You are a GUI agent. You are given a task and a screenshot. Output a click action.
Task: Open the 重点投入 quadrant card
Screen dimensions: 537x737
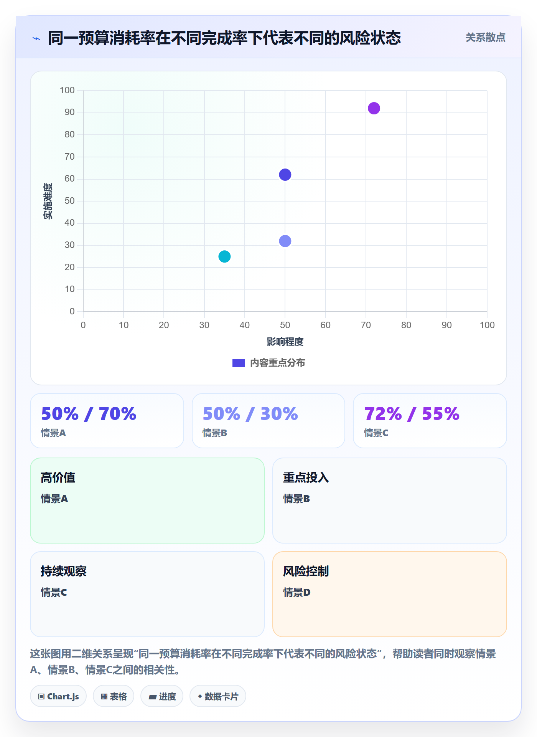(390, 501)
